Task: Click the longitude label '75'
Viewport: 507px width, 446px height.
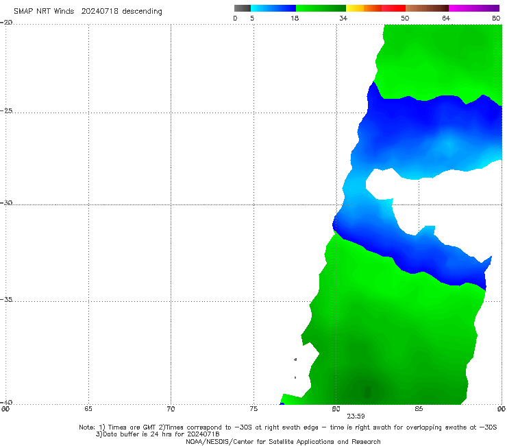Action: (253, 409)
